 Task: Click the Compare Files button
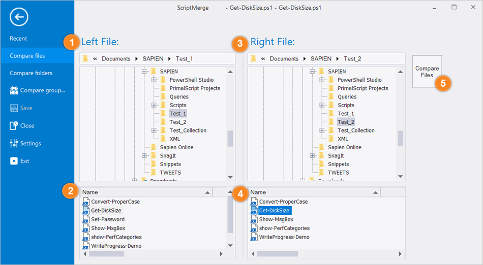coord(427,72)
